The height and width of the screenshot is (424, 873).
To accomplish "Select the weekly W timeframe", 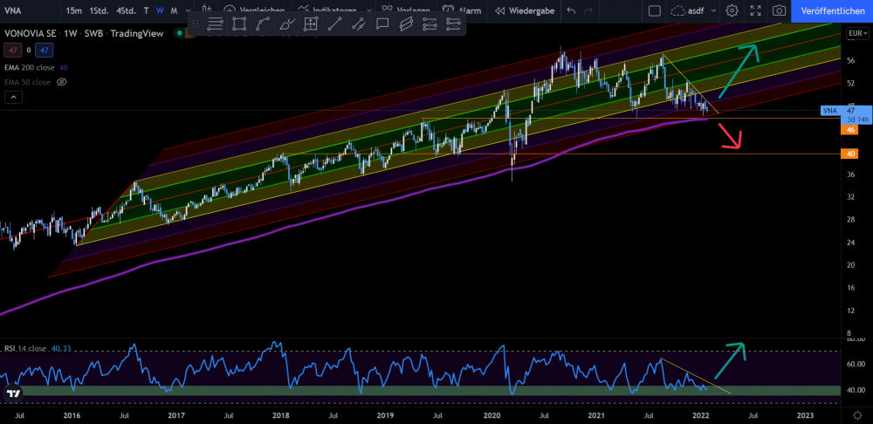I will click(159, 10).
